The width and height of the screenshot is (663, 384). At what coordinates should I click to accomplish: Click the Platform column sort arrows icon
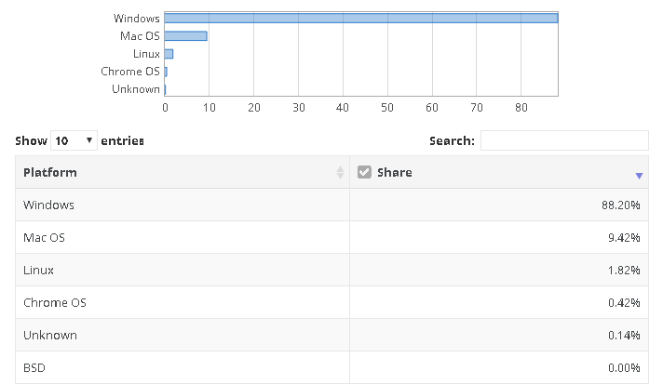tap(340, 172)
